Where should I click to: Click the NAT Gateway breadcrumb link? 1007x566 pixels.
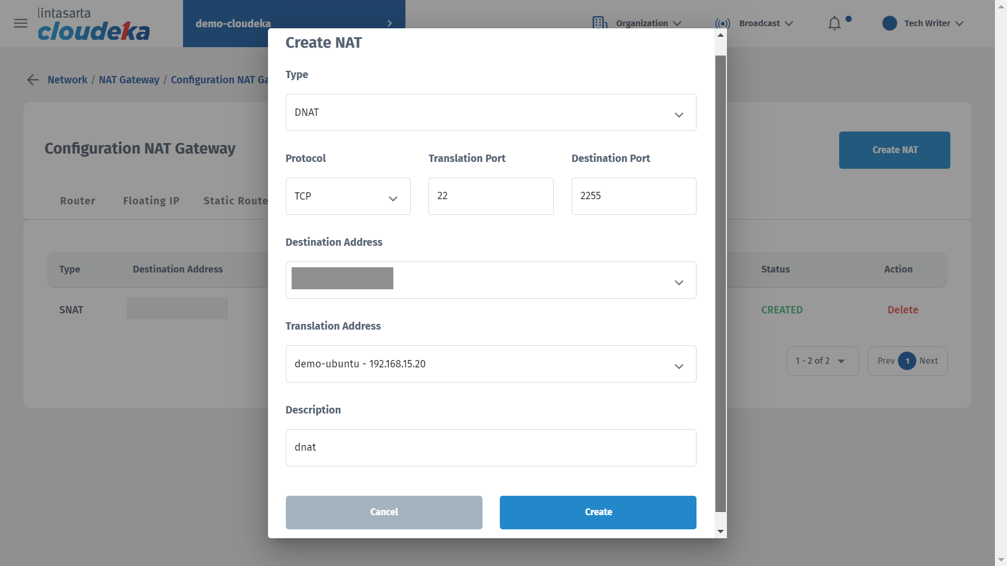point(129,80)
